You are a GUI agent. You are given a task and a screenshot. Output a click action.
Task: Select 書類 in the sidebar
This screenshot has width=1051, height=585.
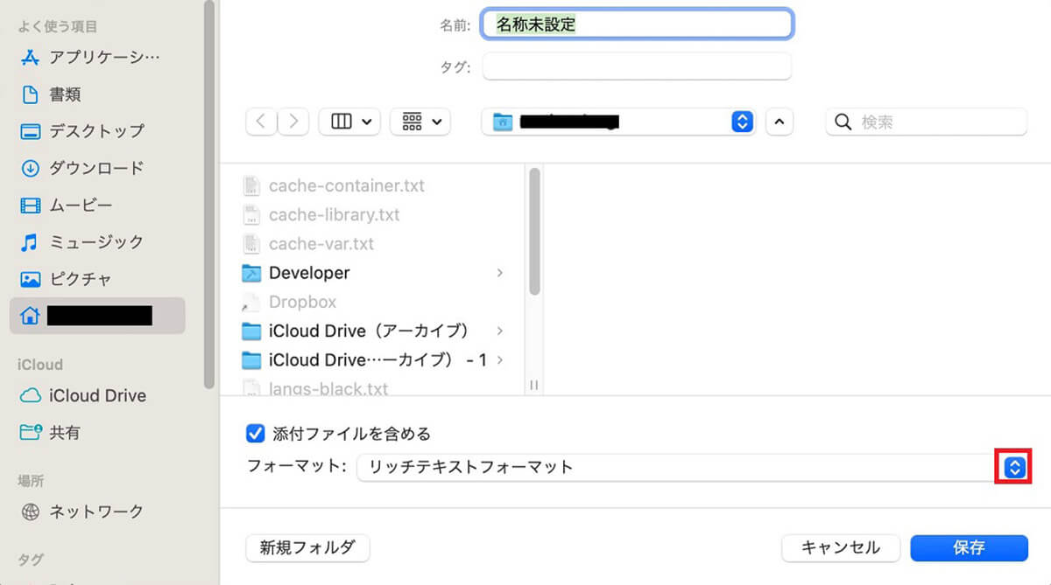click(51, 94)
